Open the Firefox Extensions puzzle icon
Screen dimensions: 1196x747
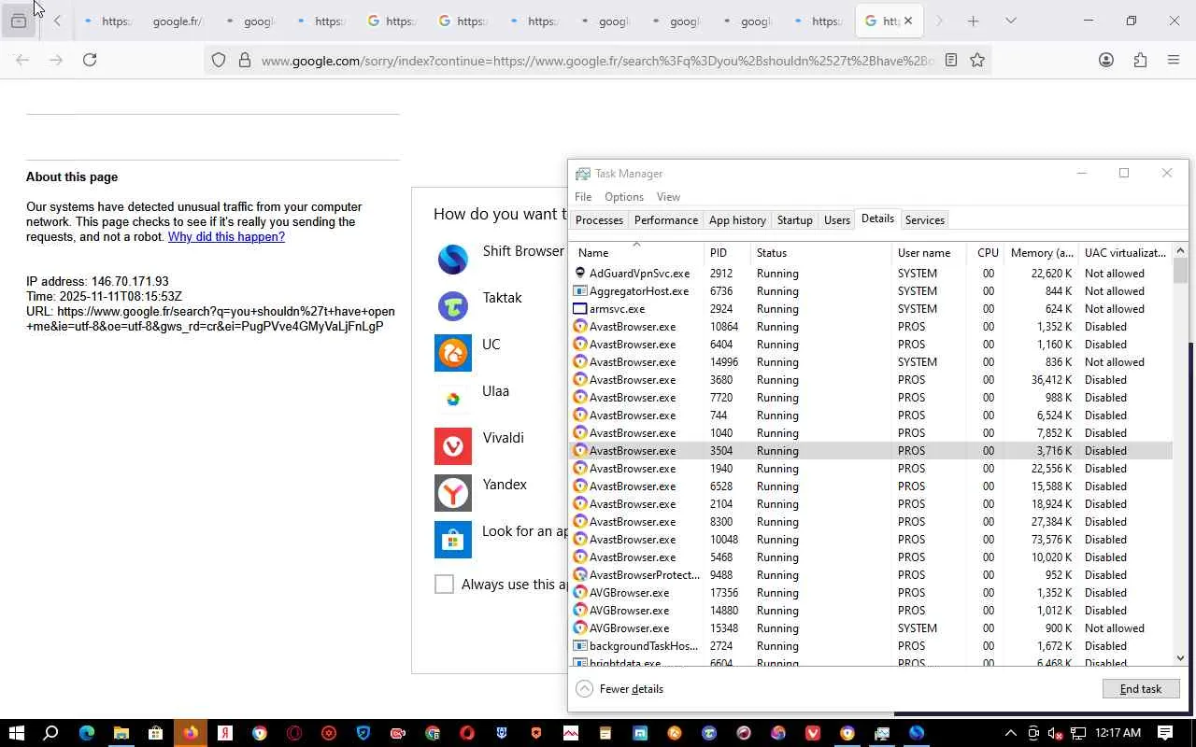coord(1140,60)
